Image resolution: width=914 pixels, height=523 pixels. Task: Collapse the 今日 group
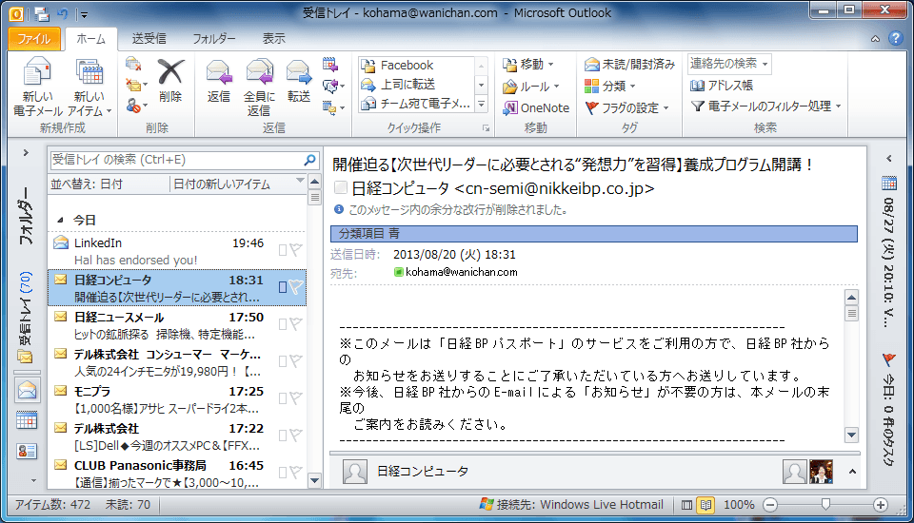pyautogui.click(x=60, y=221)
